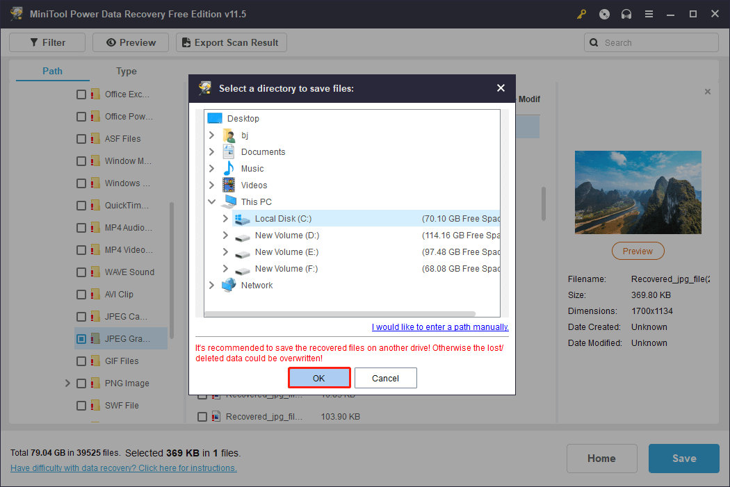Check the AVI Clip checkbox
This screenshot has width=730, height=487.
tap(81, 295)
